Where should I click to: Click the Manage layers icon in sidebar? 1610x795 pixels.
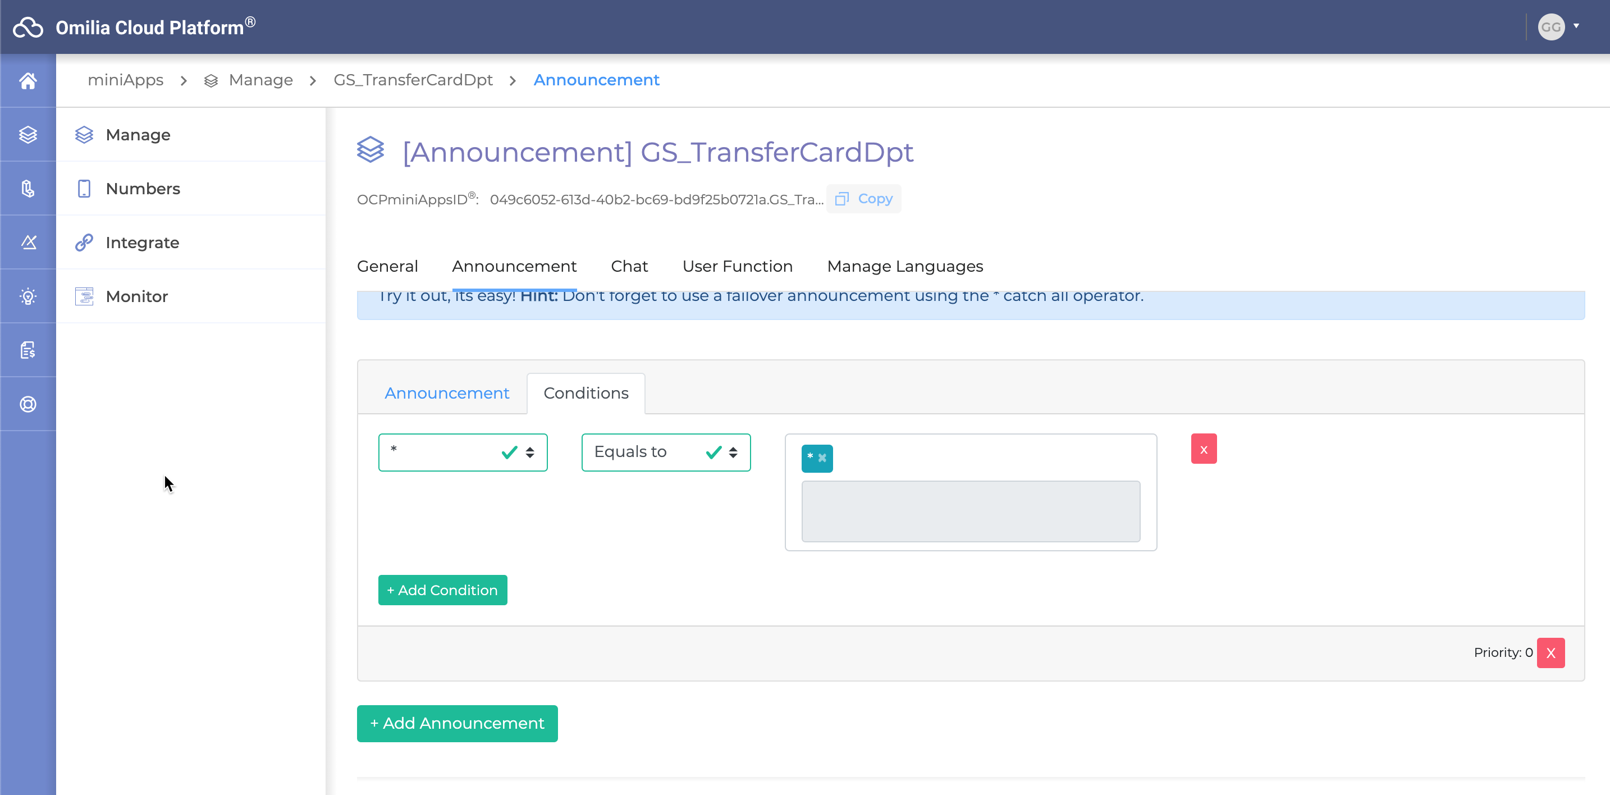[84, 134]
